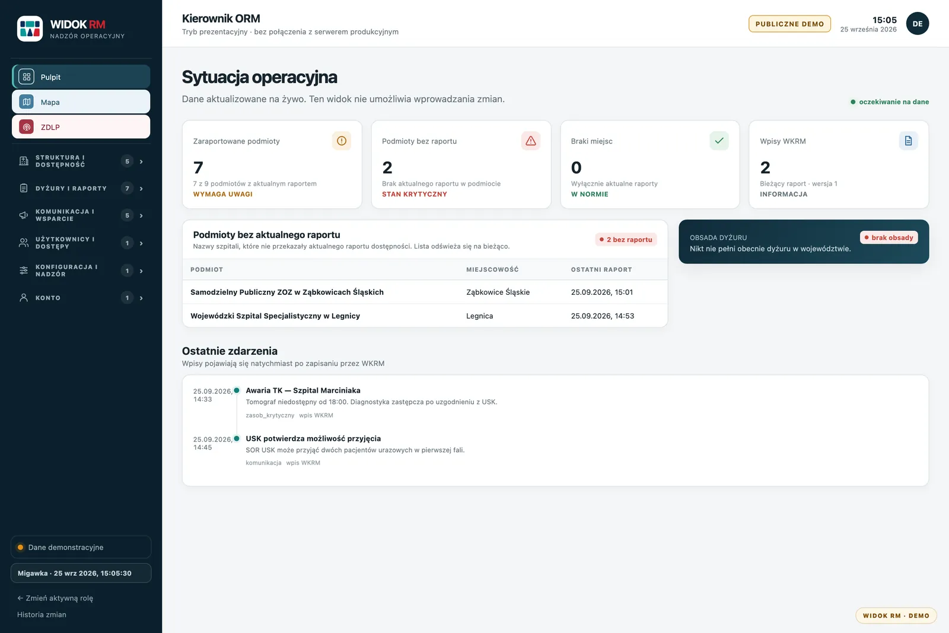This screenshot has height=633, width=949.
Task: Select Wojewódzki Szpital Specjalistyczny w Legnicy row
Action: [425, 316]
